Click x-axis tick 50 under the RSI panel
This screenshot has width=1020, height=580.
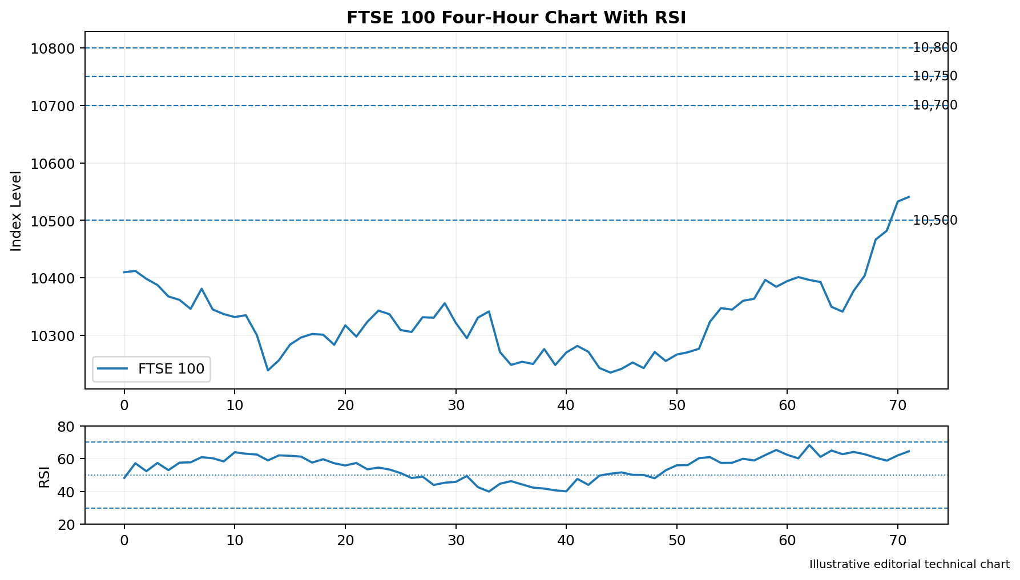pyautogui.click(x=676, y=540)
